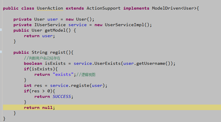The image size is (221, 122).
Task: Click the "class" keyword
Action: 28,8
